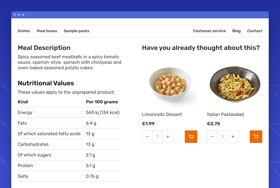Viewport: 280px width, 188px height.
Task: Navigate to the Blog
Action: click(236, 31)
